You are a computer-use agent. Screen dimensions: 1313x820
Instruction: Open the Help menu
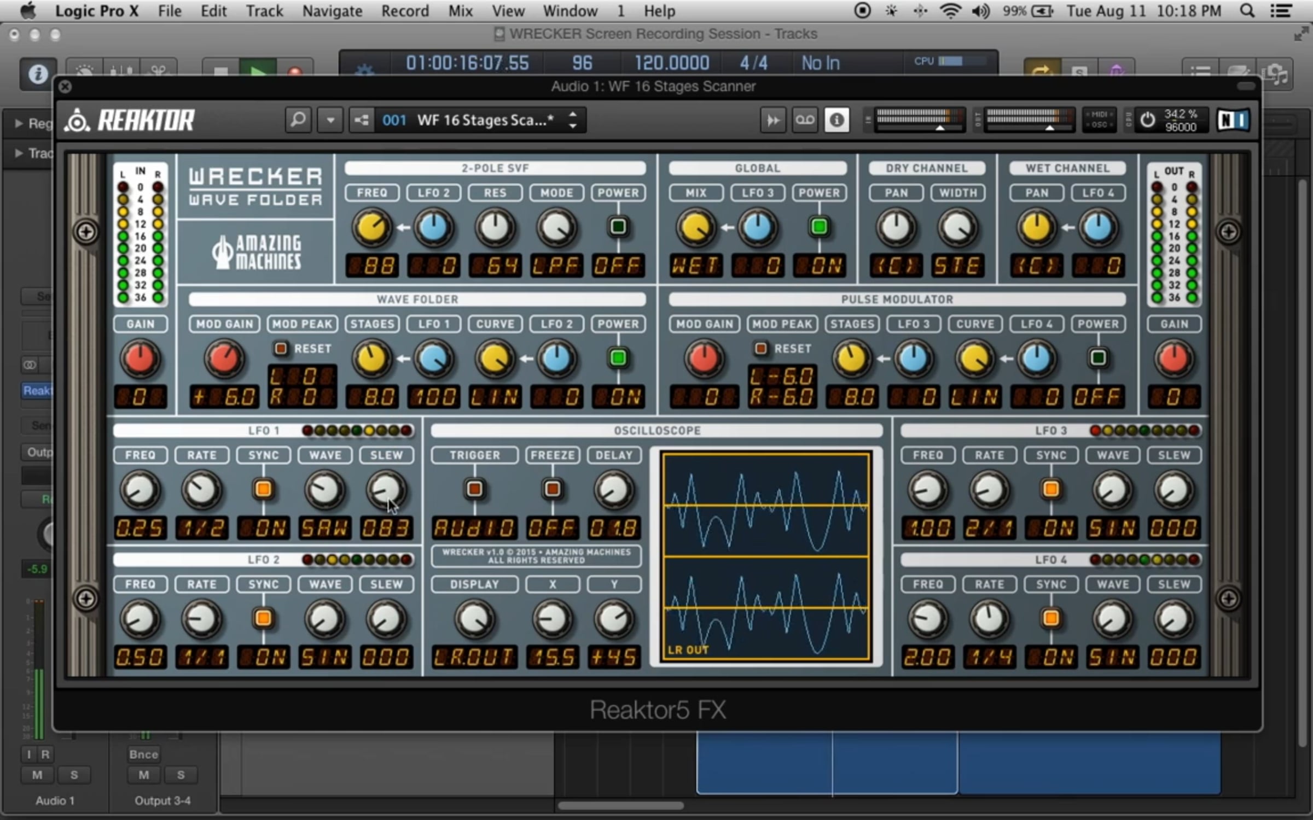coord(659,10)
